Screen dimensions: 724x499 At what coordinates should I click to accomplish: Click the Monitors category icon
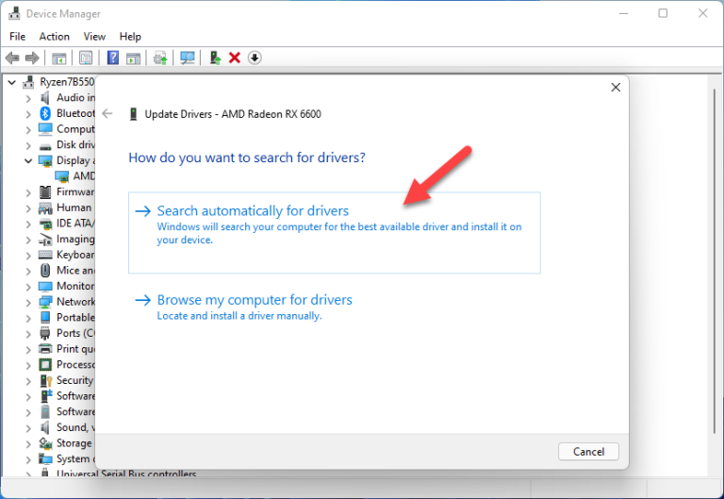(x=45, y=286)
